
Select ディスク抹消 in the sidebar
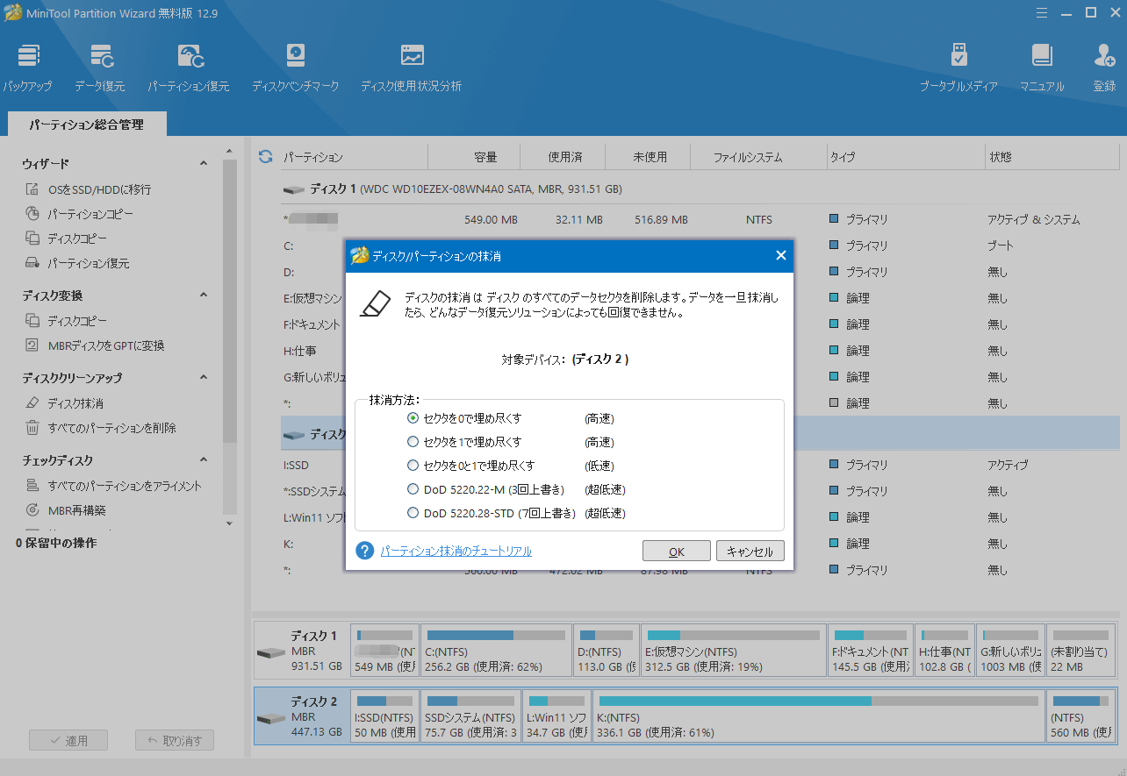[x=64, y=403]
